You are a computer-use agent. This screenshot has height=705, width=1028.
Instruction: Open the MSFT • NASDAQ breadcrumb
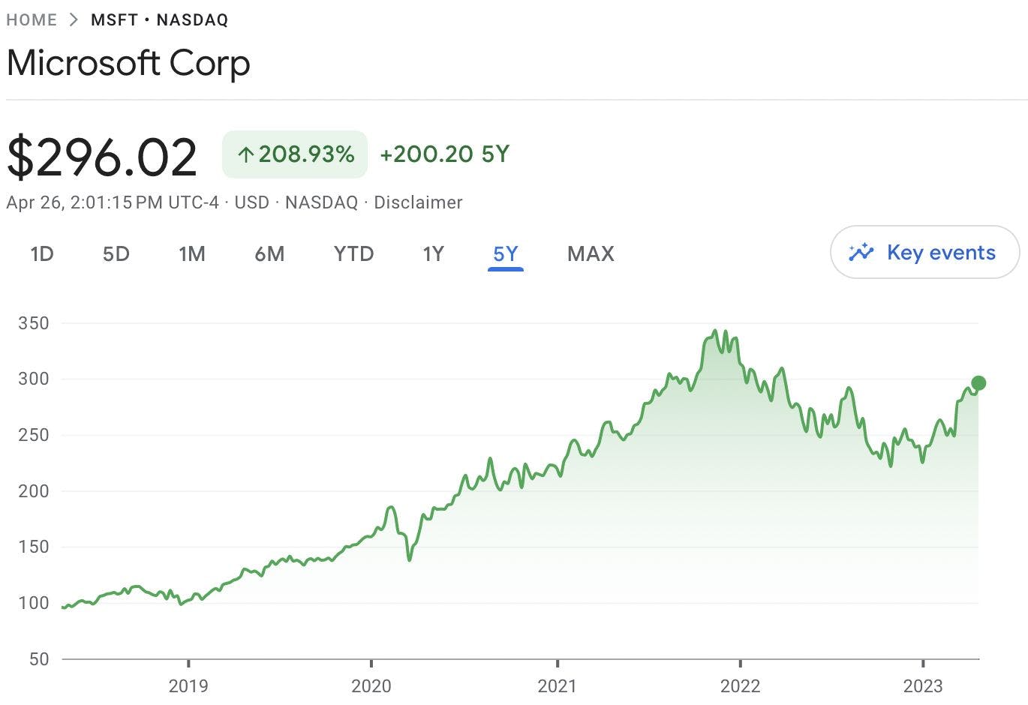click(x=159, y=20)
